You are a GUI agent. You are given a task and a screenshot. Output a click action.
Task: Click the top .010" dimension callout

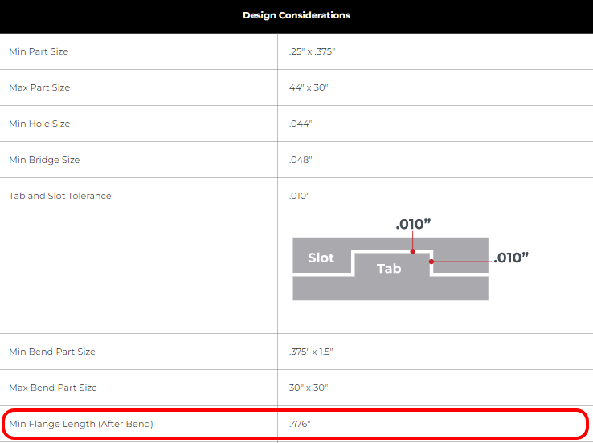coord(413,224)
